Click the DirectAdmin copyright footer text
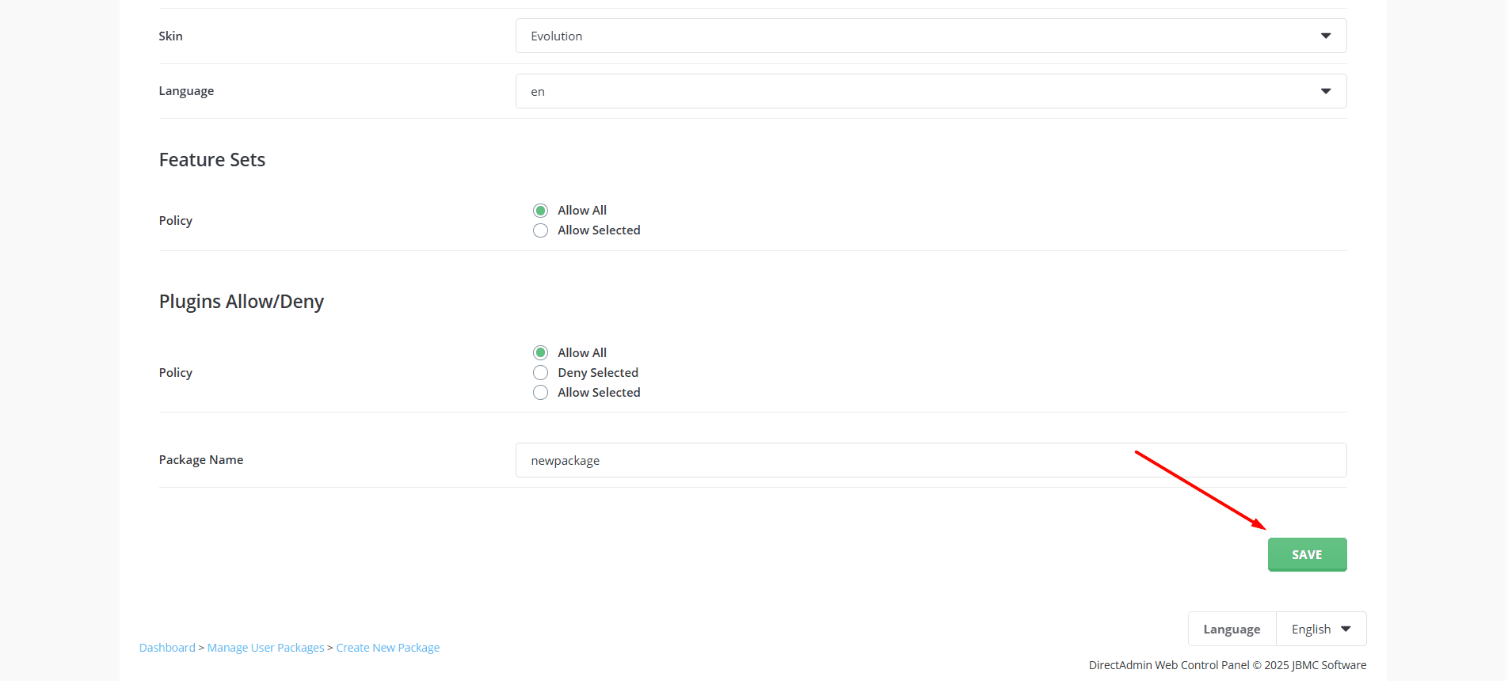The height and width of the screenshot is (681, 1508). coord(1227,665)
